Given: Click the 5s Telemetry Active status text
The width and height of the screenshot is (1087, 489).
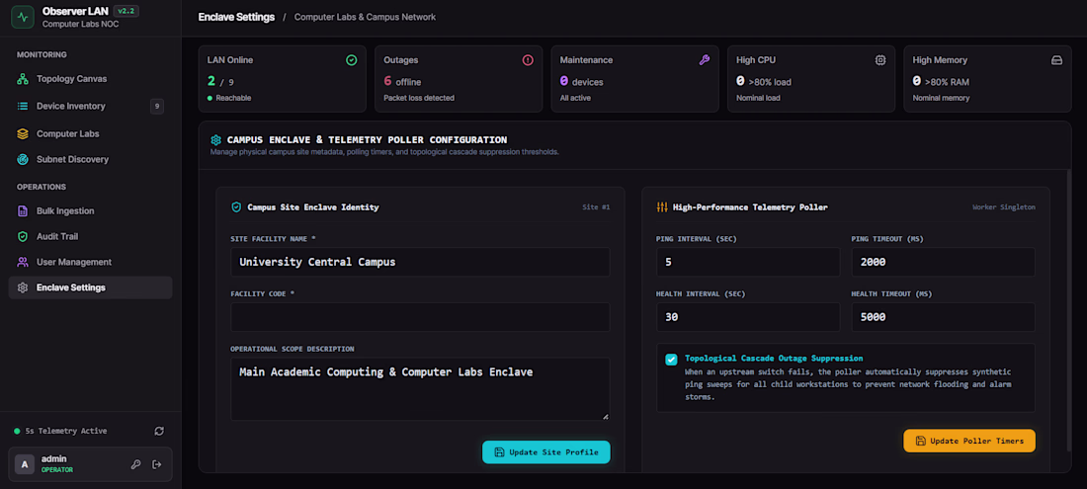Looking at the screenshot, I should (66, 431).
